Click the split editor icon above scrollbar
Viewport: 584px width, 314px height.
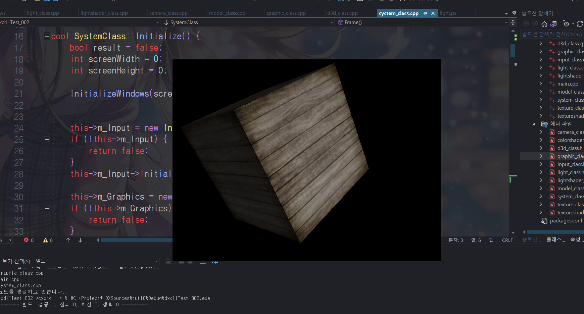click(513, 22)
